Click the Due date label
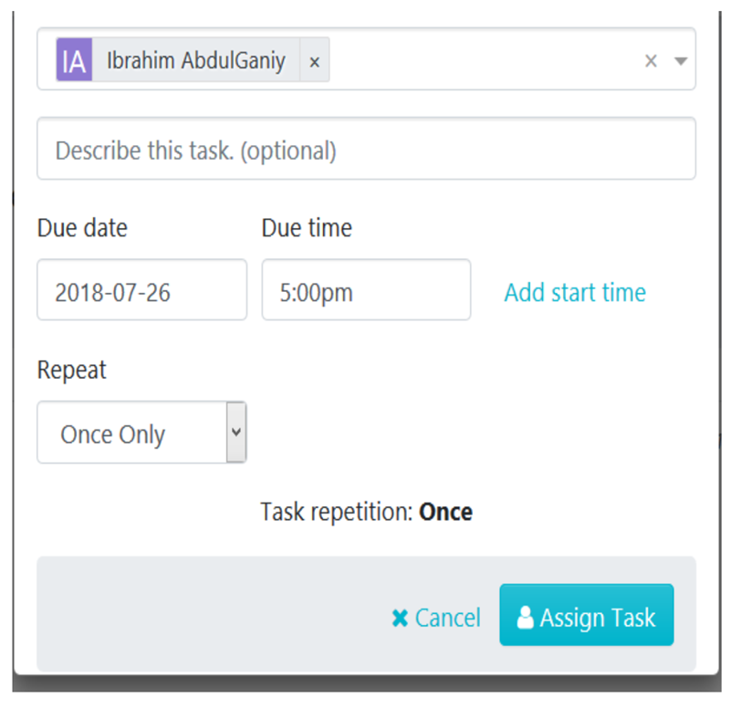730x718 pixels. tap(82, 228)
